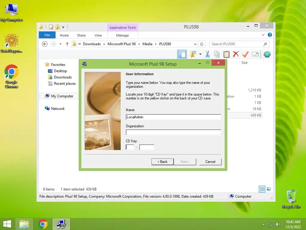Click the Cancel button in Setup
Viewport: 306px width, 230px height.
[x=210, y=162]
